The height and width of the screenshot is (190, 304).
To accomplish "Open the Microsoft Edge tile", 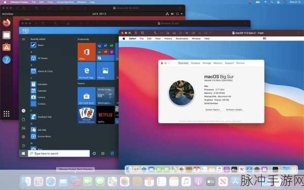I will [87, 71].
